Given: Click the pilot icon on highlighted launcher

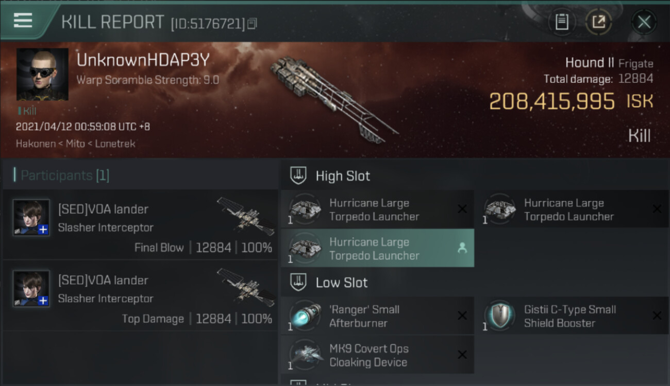Looking at the screenshot, I should [x=462, y=249].
